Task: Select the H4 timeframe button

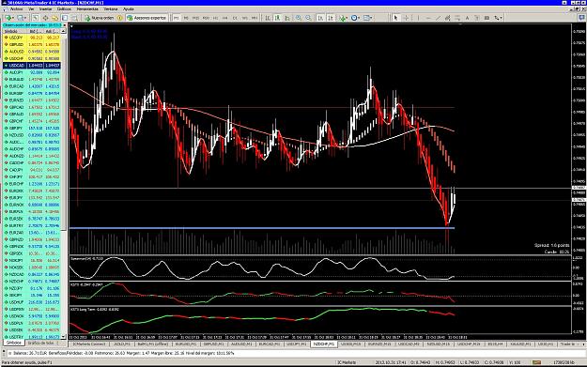Action: point(225,18)
